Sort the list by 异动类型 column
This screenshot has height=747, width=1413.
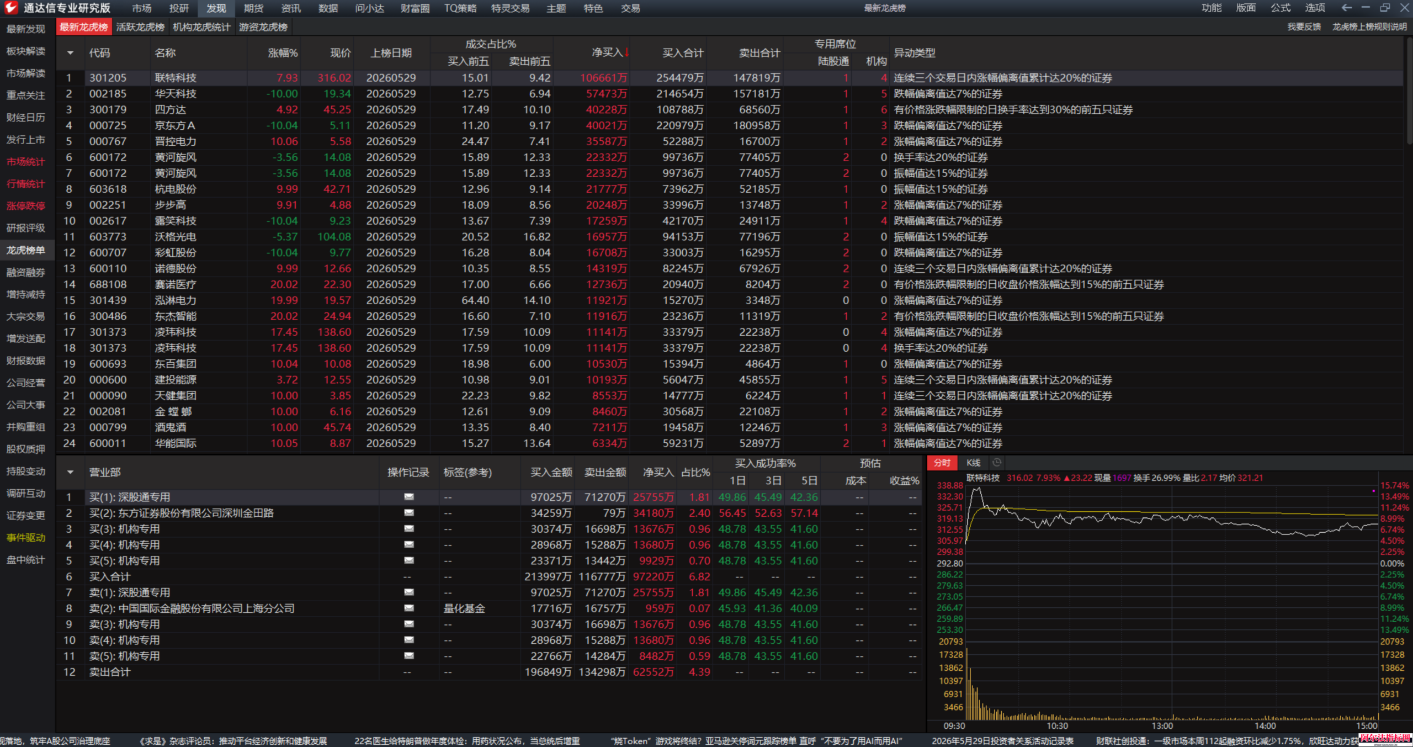pyautogui.click(x=915, y=53)
